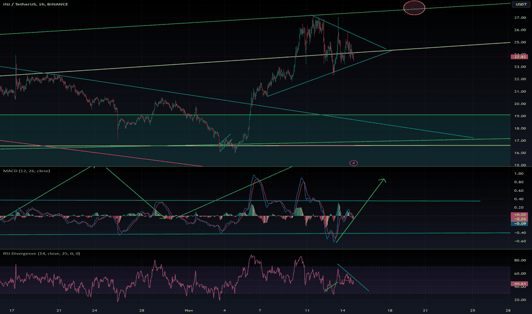Click the 26.00 price axis label
The height and width of the screenshot is (314, 532).
(520, 30)
